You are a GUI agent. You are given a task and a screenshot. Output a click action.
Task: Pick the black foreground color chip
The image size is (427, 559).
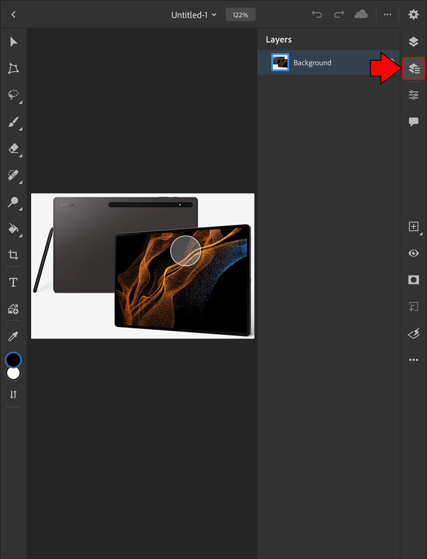point(13,360)
